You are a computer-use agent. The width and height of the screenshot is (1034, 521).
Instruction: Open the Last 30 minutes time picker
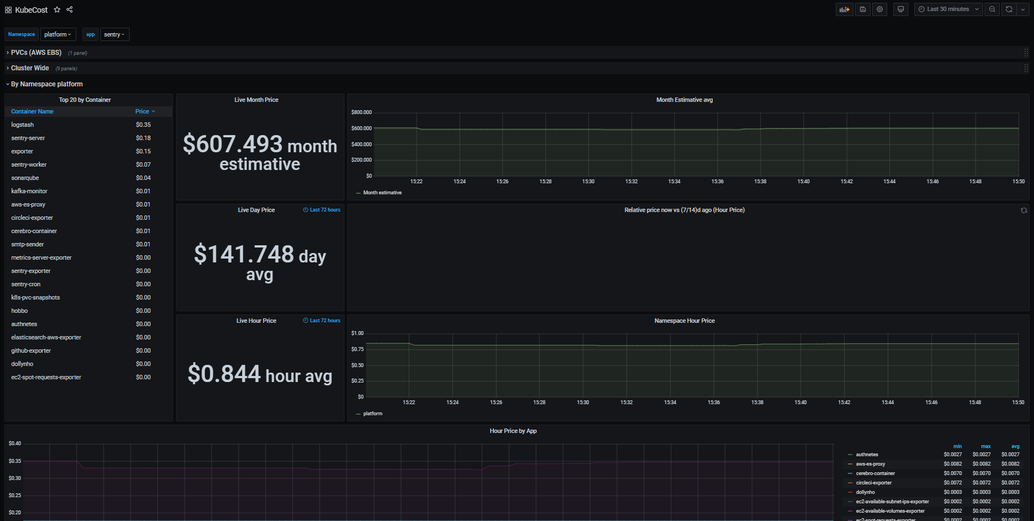[x=949, y=9]
